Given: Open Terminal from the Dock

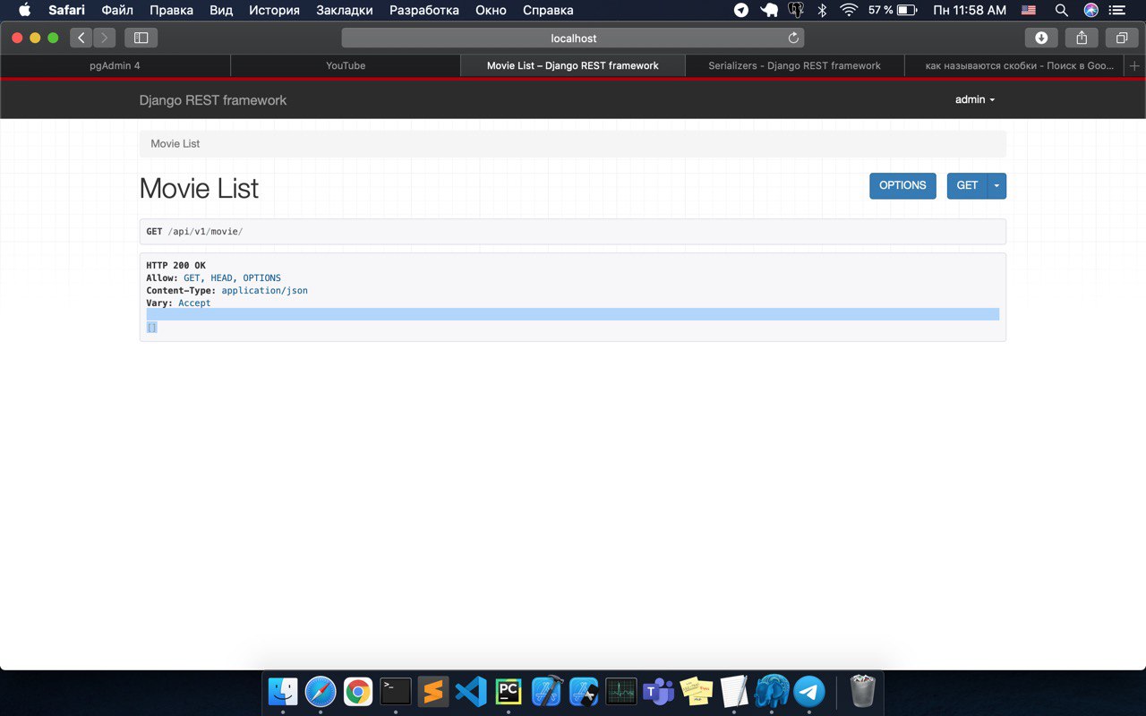Looking at the screenshot, I should 396,691.
